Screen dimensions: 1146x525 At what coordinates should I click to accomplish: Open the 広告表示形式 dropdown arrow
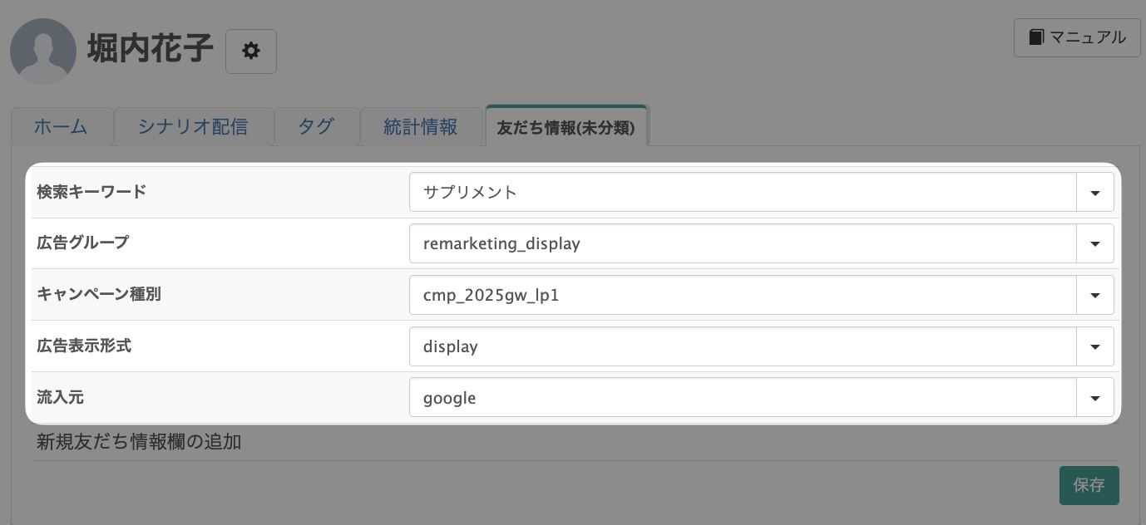[1095, 346]
